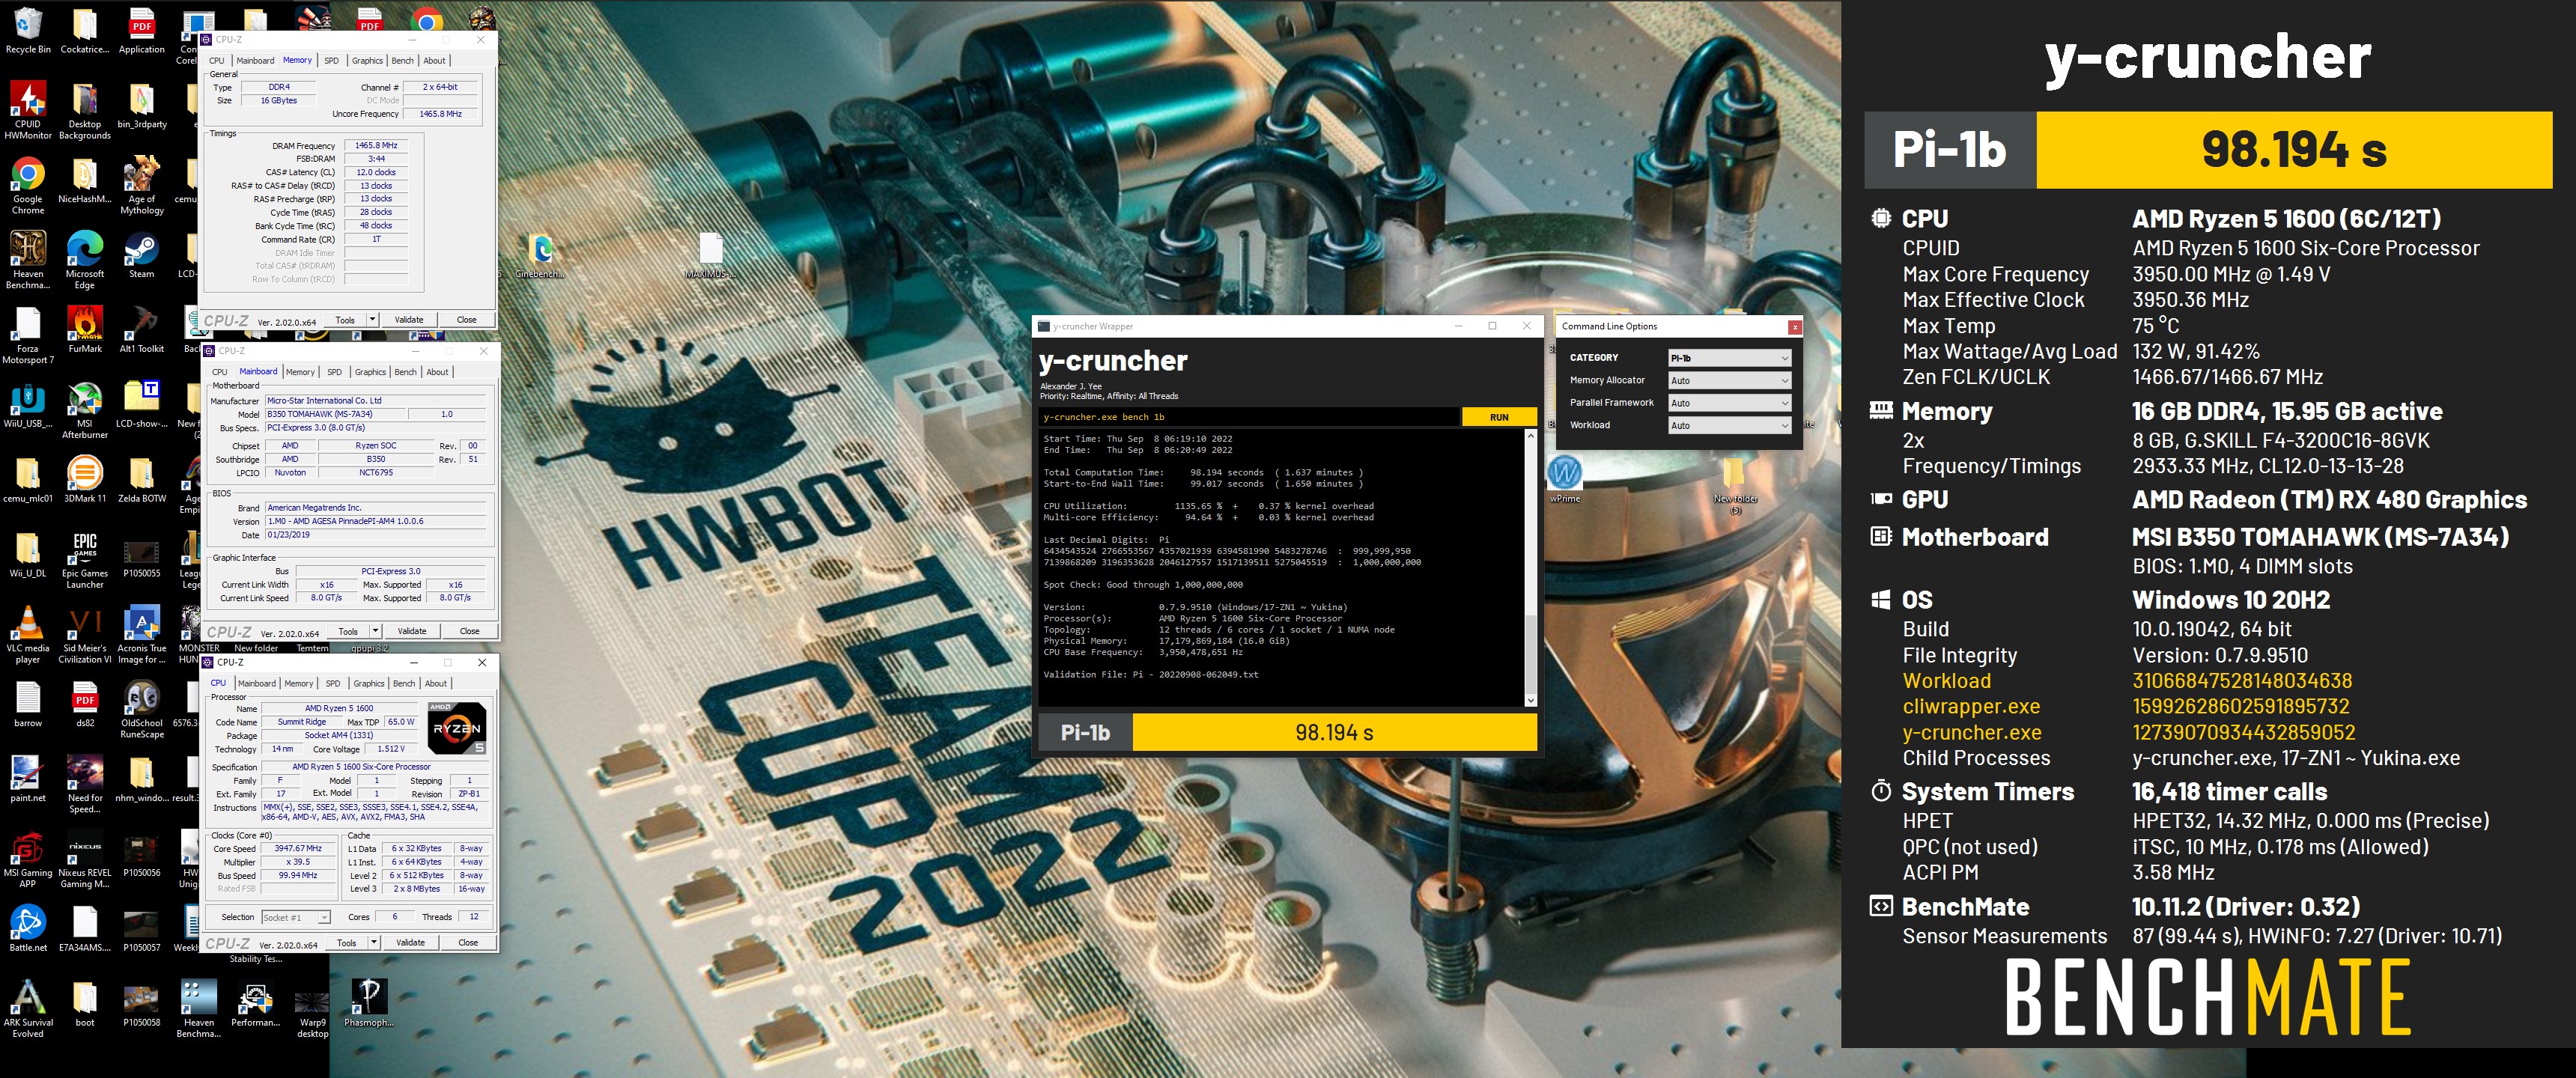Open the Forza Motorsport 7 shortcut
Image resolution: width=2576 pixels, height=1078 pixels.
click(x=28, y=336)
